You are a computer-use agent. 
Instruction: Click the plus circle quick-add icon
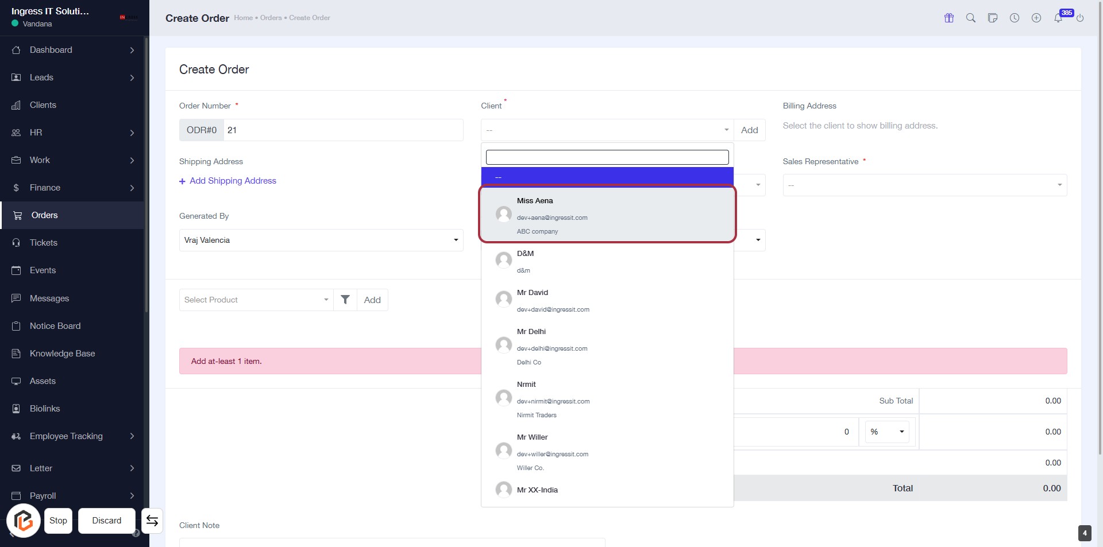tap(1036, 18)
